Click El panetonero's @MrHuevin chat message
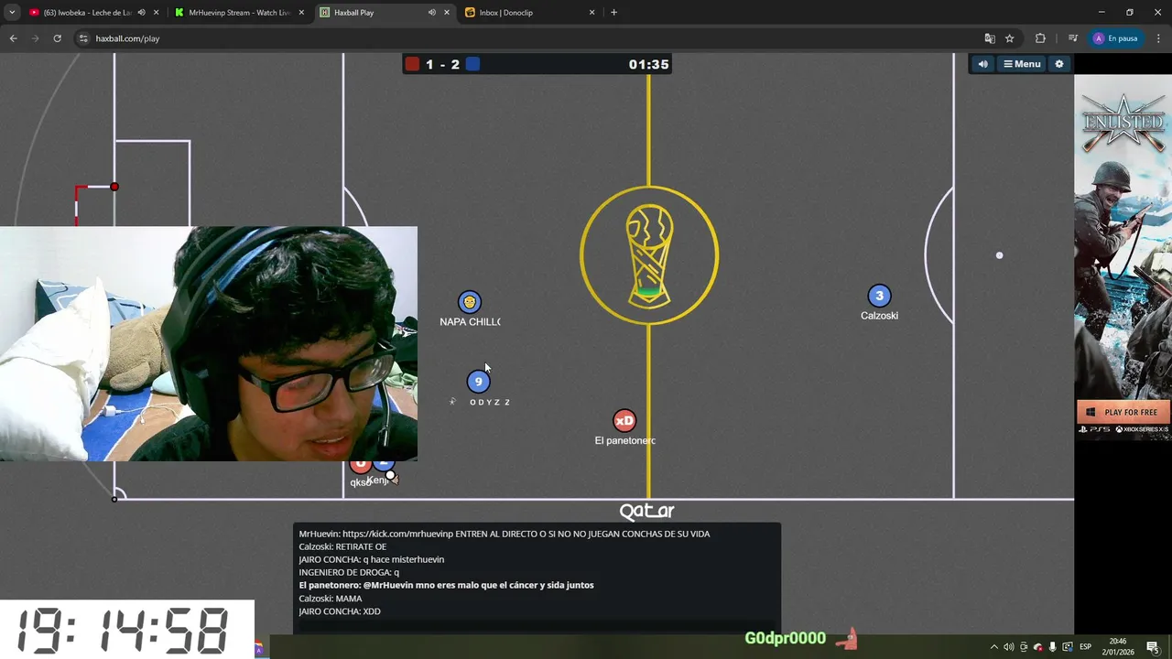Screen dimensions: 1172x659 (x=446, y=585)
